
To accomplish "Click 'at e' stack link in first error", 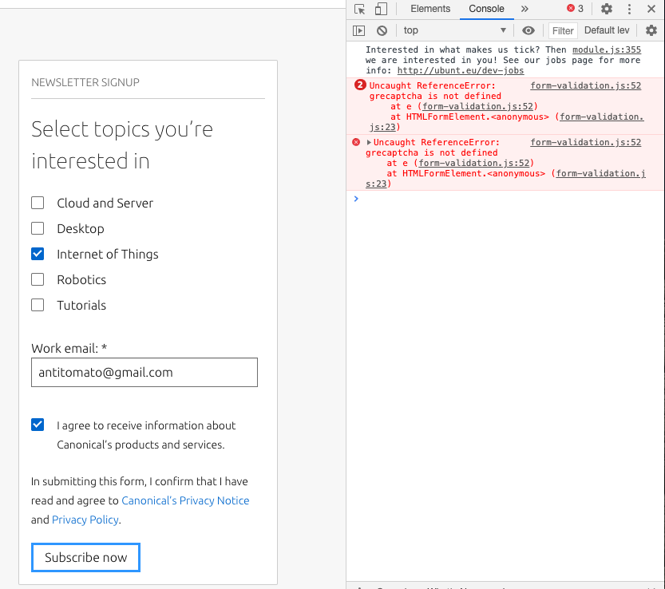I will (477, 106).
